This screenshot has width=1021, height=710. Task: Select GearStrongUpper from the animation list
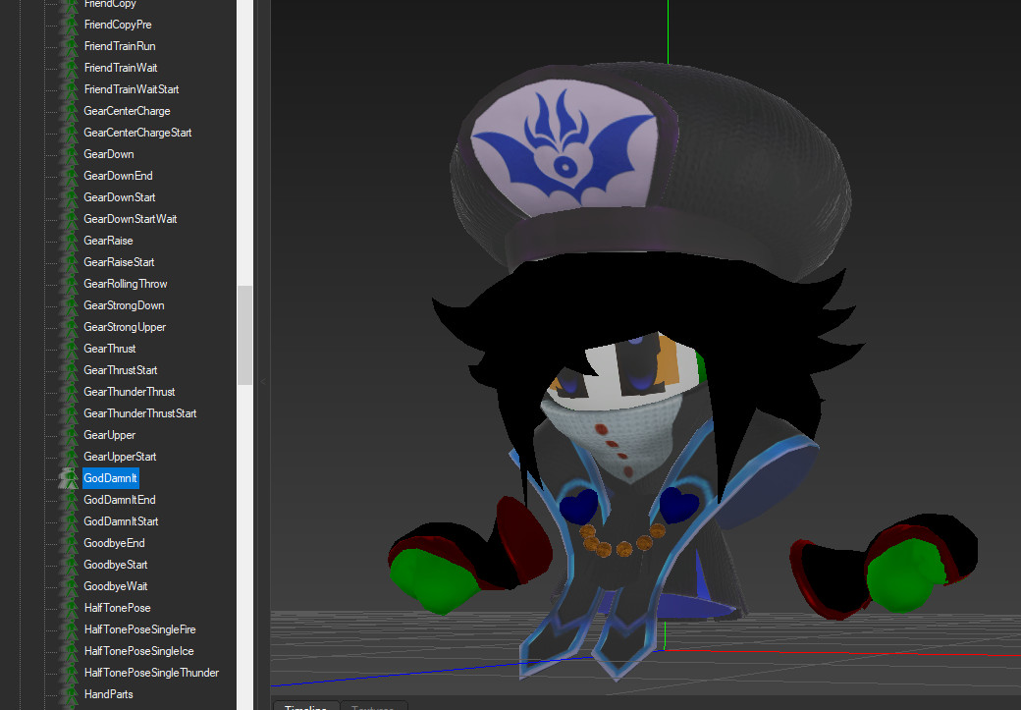point(125,327)
